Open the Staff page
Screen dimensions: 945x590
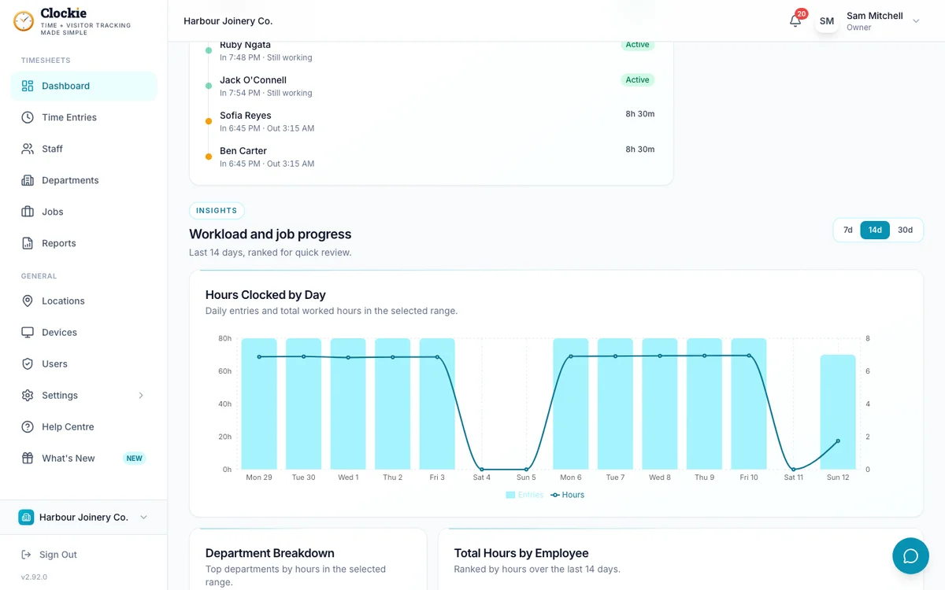click(x=83, y=149)
